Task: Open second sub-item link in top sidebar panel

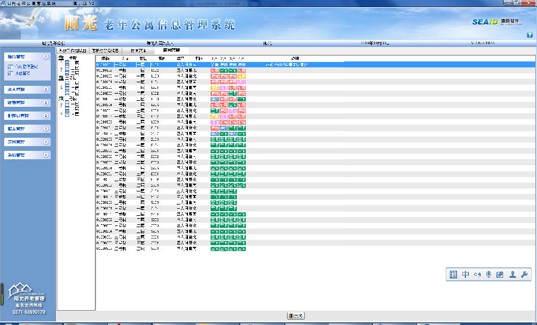Action: pos(19,73)
